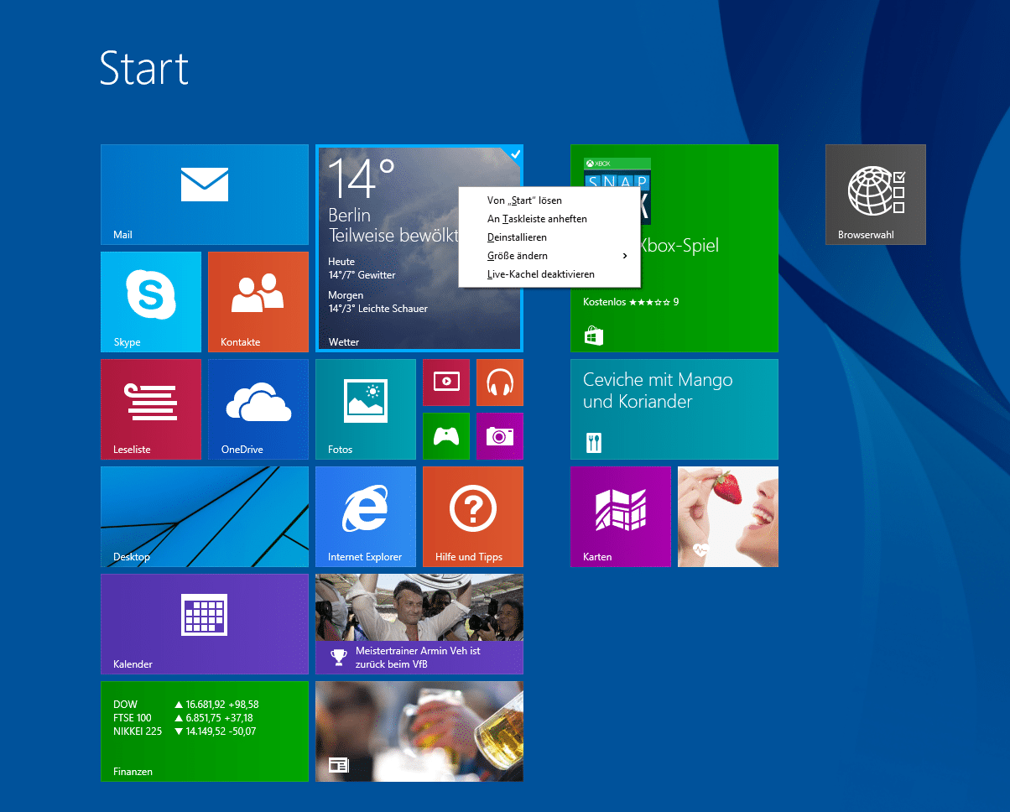Expand the 'Größe ändern' submenu
1010x812 pixels.
549,256
